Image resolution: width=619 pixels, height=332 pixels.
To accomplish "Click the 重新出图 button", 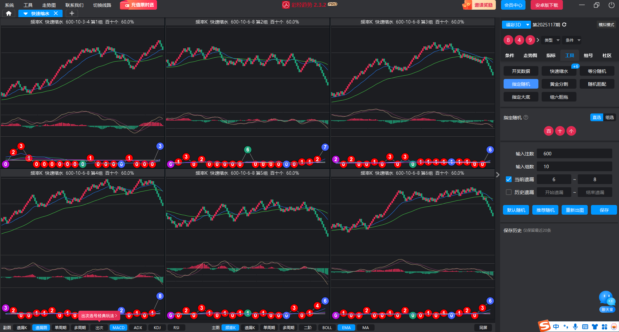I will click(x=575, y=210).
